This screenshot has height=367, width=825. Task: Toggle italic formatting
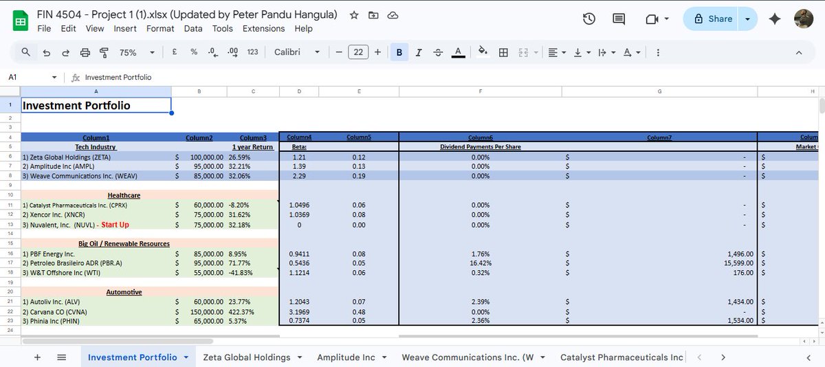pyautogui.click(x=419, y=52)
